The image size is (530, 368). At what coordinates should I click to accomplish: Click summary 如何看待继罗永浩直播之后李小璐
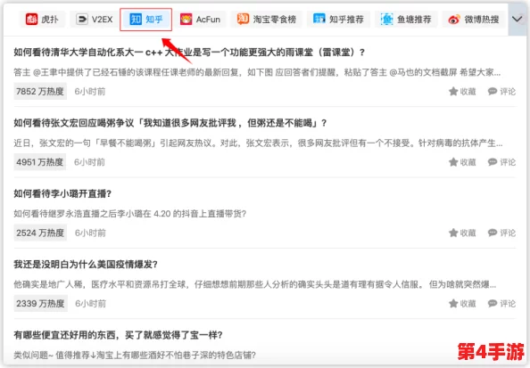click(x=129, y=214)
